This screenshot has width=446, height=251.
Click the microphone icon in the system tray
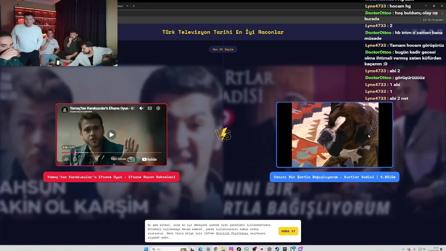414,249
